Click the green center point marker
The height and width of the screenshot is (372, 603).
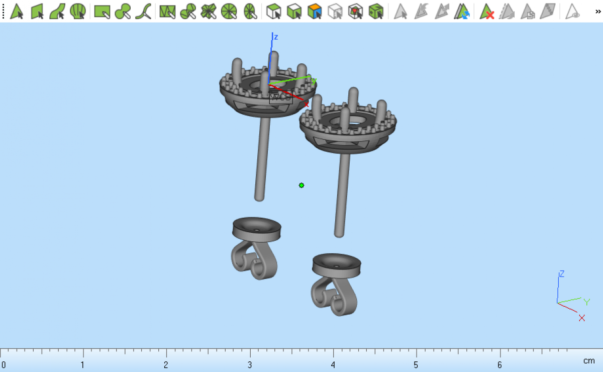(x=301, y=185)
